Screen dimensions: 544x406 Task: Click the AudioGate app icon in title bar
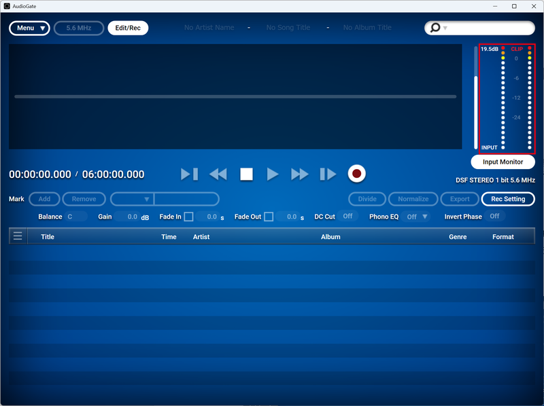click(7, 6)
